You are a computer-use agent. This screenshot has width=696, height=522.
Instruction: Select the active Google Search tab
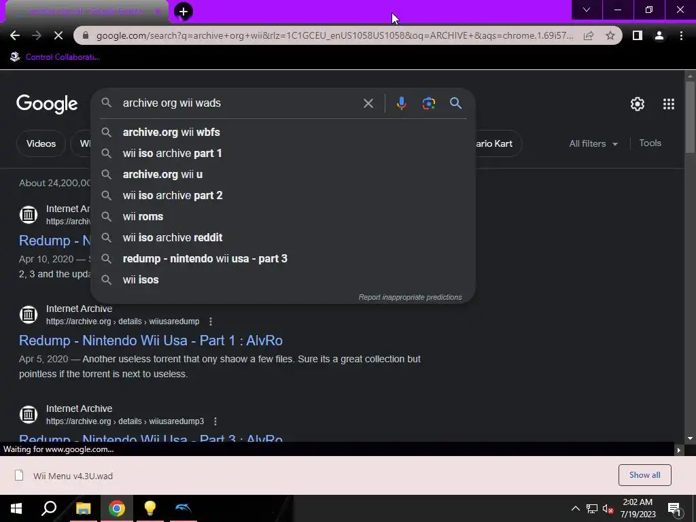point(86,12)
